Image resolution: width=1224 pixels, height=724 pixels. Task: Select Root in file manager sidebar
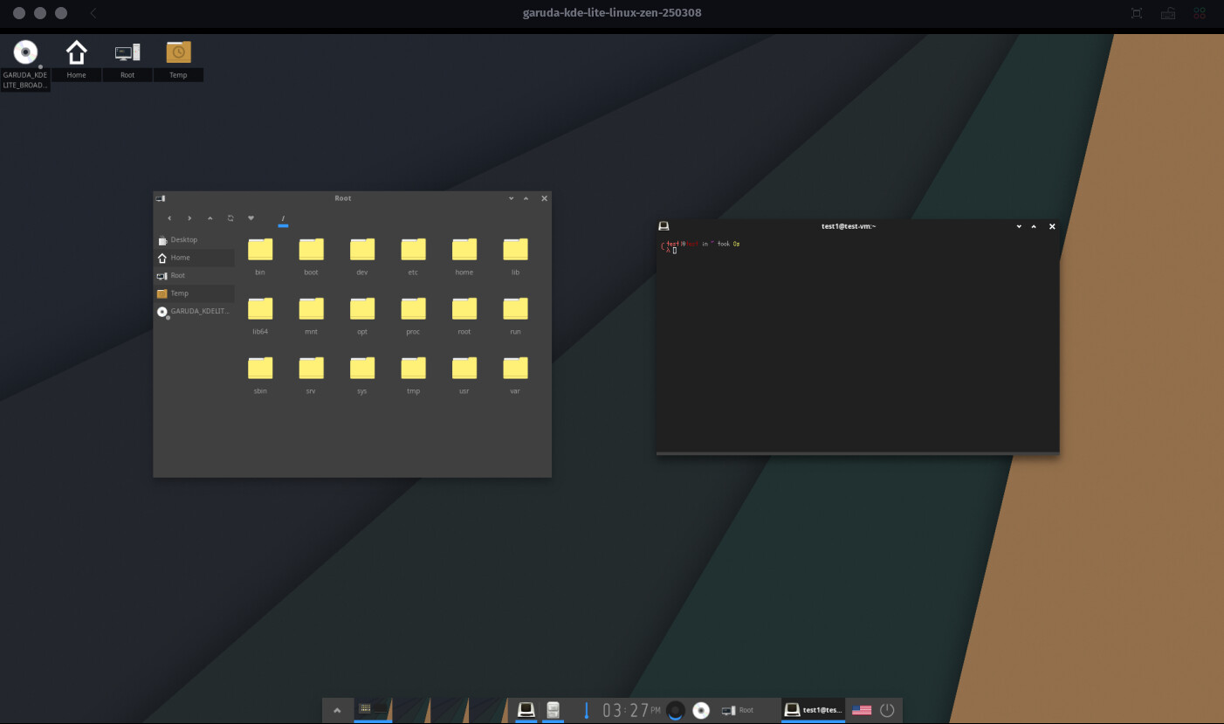[x=194, y=275]
